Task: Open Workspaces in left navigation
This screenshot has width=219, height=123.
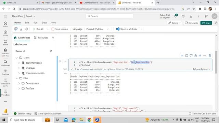Action: 5,63
